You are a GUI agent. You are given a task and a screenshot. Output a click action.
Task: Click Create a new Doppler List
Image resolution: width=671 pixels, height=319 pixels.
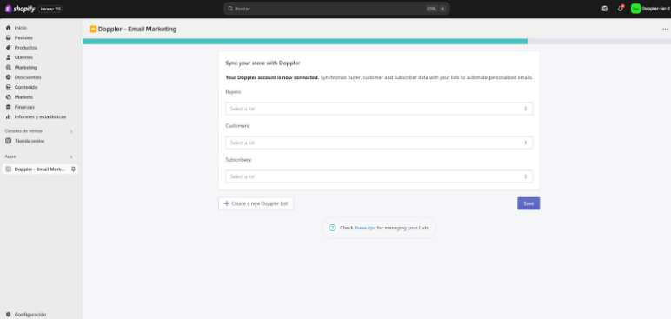pos(256,203)
